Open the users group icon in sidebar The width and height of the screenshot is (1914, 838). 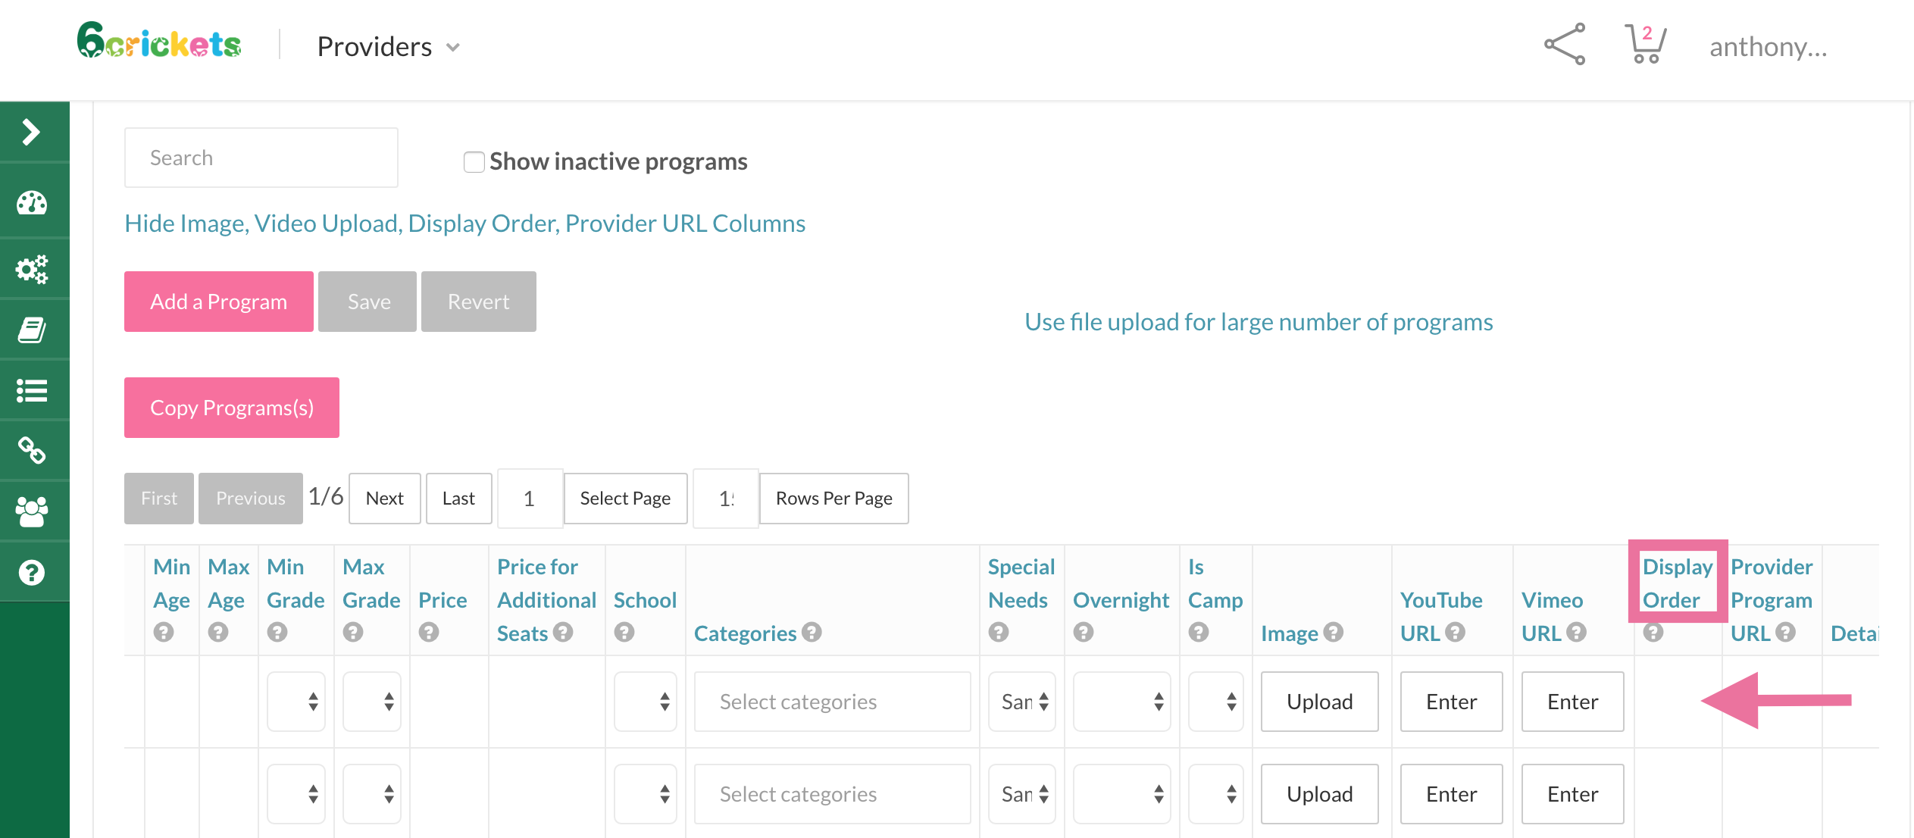point(32,512)
